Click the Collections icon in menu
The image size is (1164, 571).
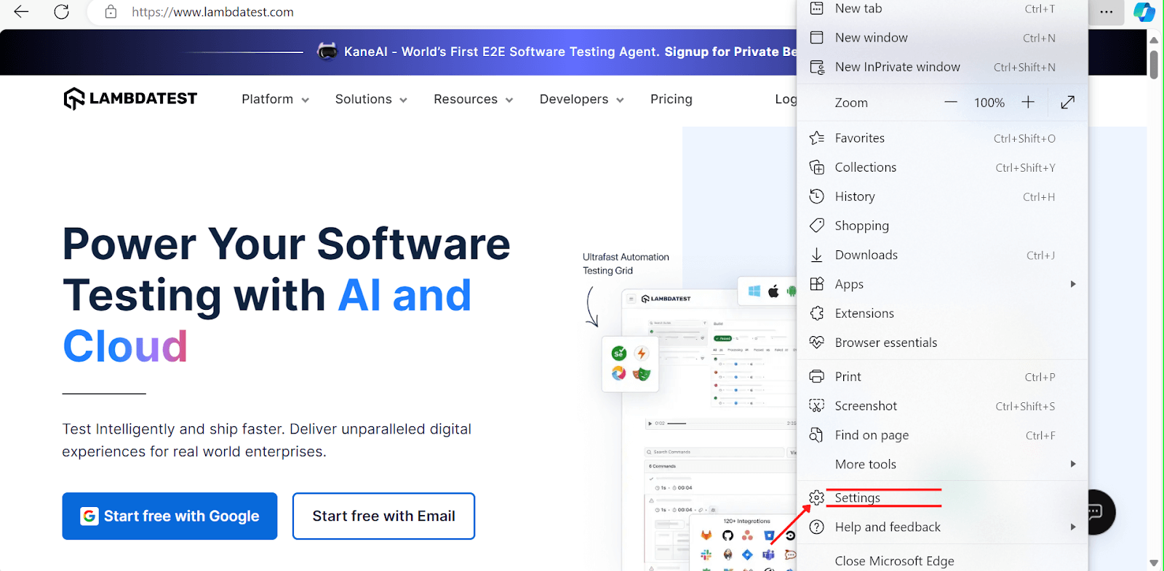(x=817, y=167)
